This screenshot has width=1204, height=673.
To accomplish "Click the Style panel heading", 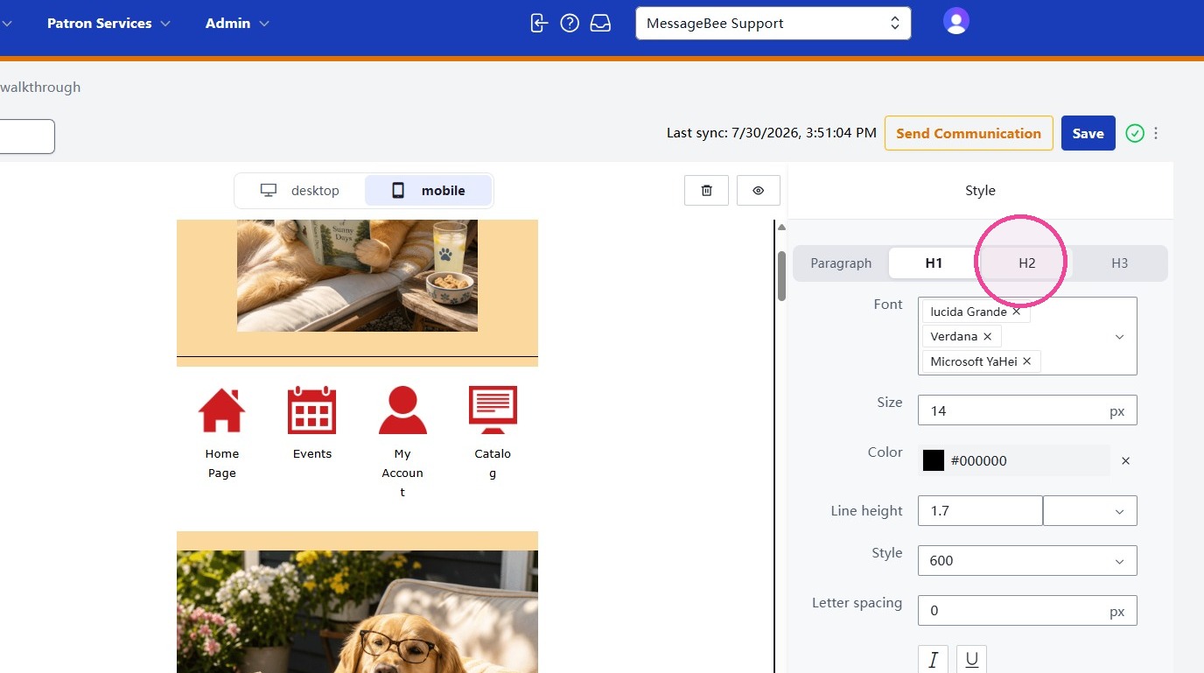I will (980, 190).
